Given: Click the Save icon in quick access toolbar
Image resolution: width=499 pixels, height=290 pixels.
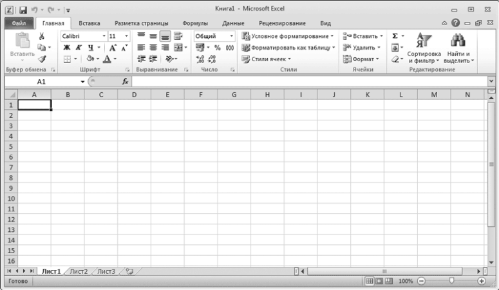Looking at the screenshot, I should tap(23, 10).
